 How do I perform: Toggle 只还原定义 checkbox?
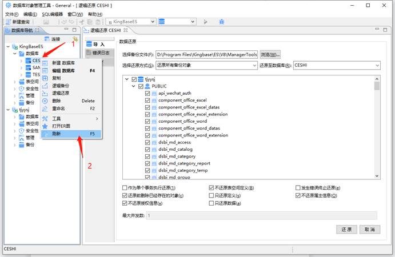[212, 195]
